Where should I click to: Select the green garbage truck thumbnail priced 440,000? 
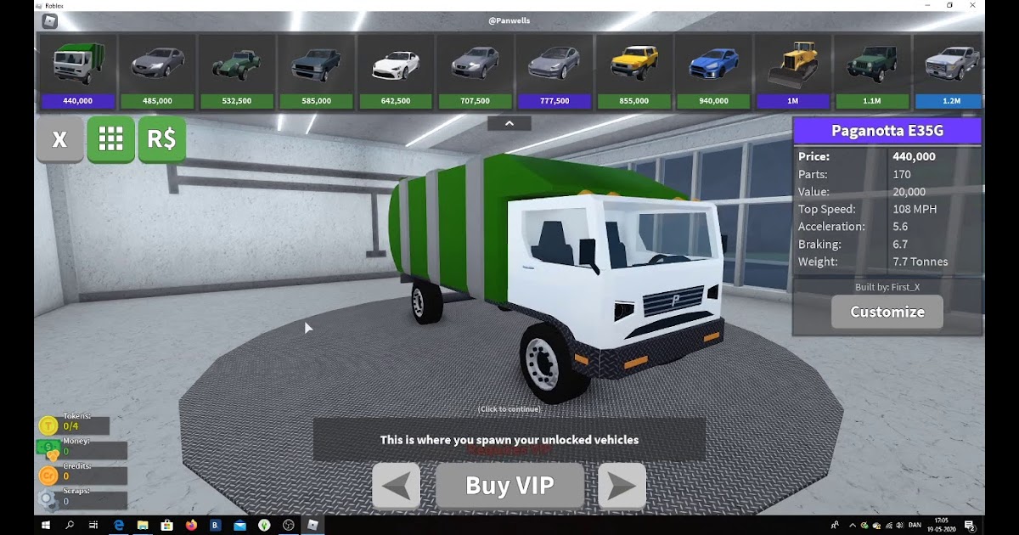click(x=78, y=73)
